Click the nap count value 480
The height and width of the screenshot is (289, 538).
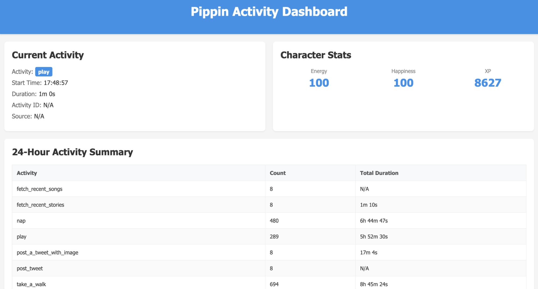tap(274, 221)
